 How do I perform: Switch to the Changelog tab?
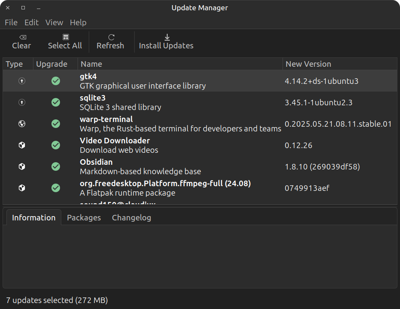click(x=131, y=217)
